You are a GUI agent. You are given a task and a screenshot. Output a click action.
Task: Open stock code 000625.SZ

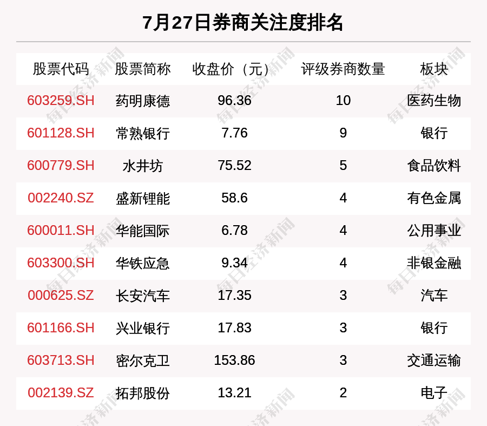tap(61, 295)
